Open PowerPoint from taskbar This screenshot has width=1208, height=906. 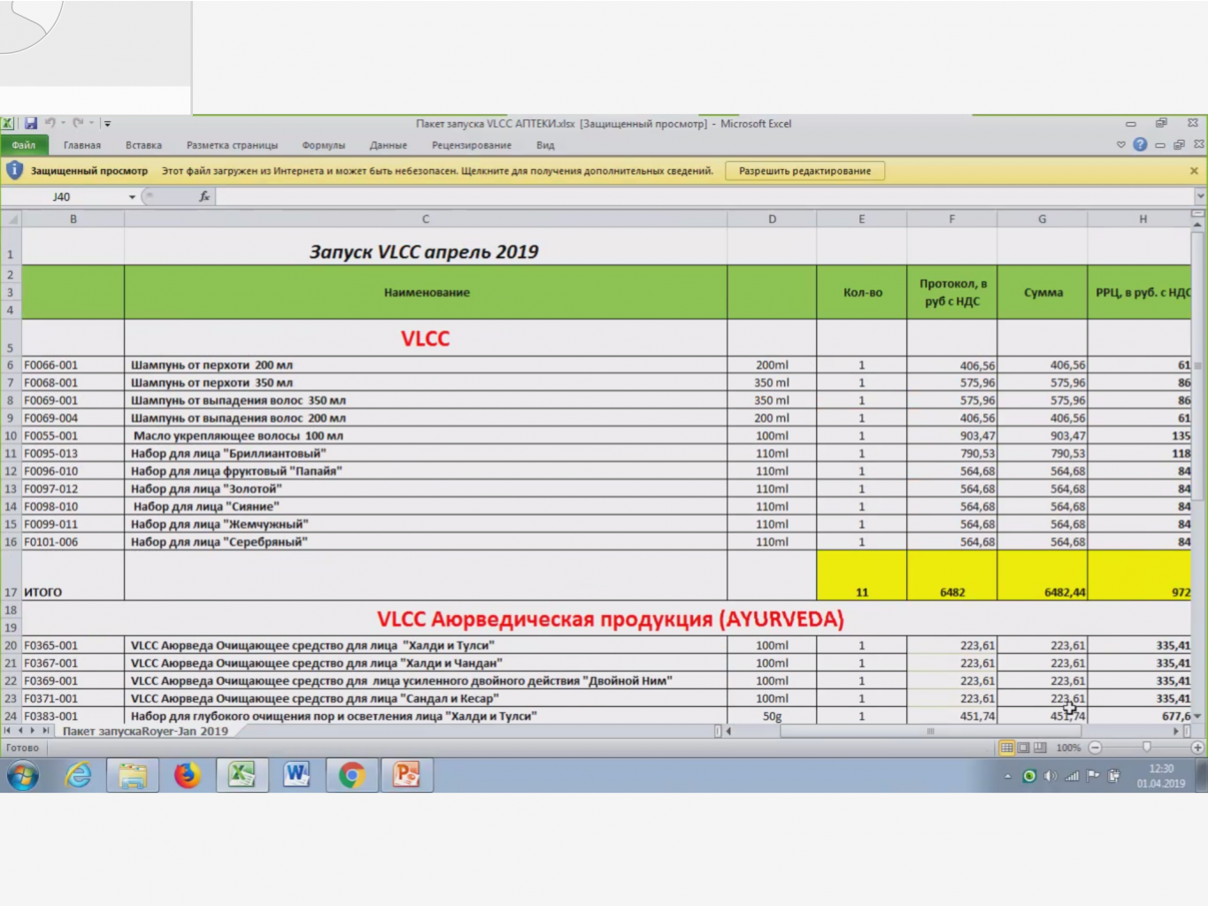406,776
